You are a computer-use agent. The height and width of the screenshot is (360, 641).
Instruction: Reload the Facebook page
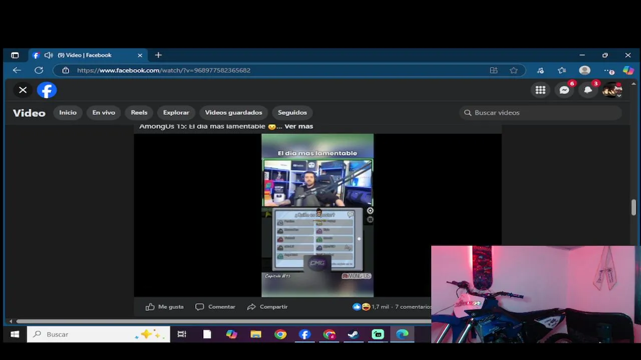click(39, 70)
